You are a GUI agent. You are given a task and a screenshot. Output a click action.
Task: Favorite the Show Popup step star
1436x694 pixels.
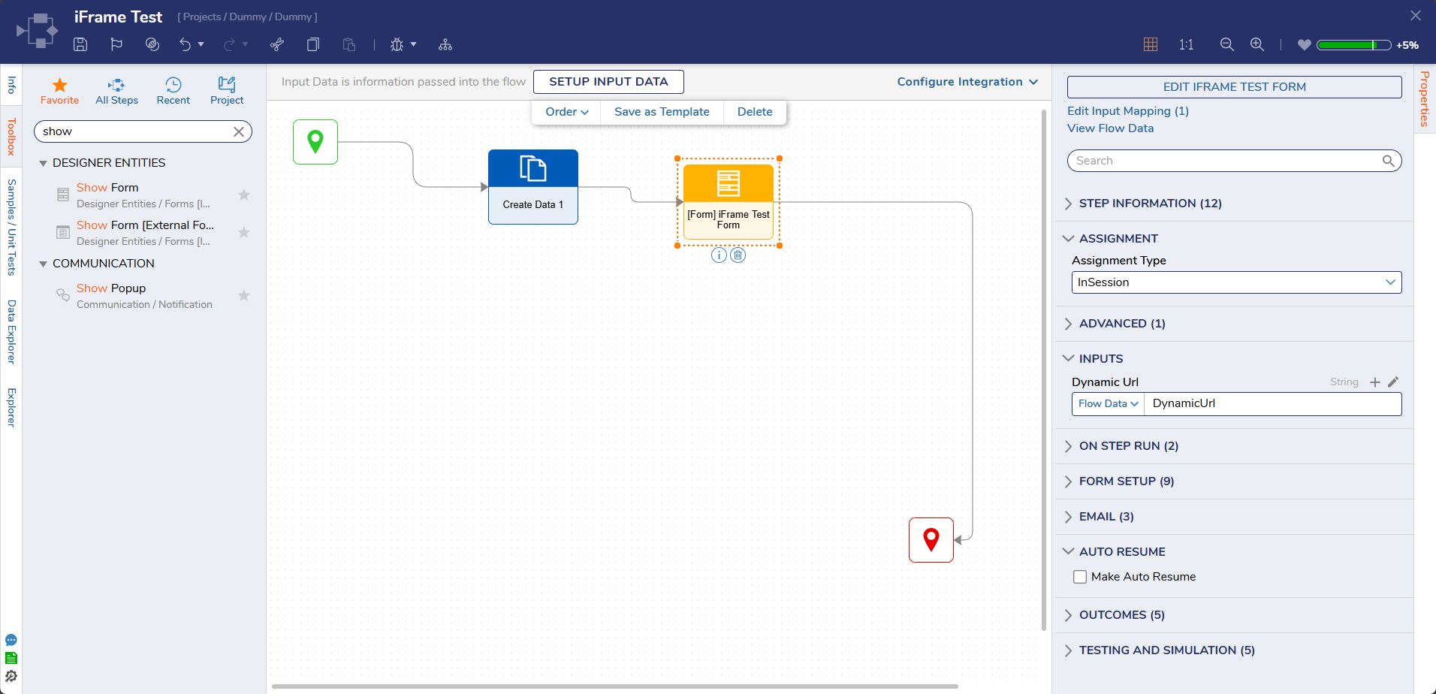click(x=243, y=296)
